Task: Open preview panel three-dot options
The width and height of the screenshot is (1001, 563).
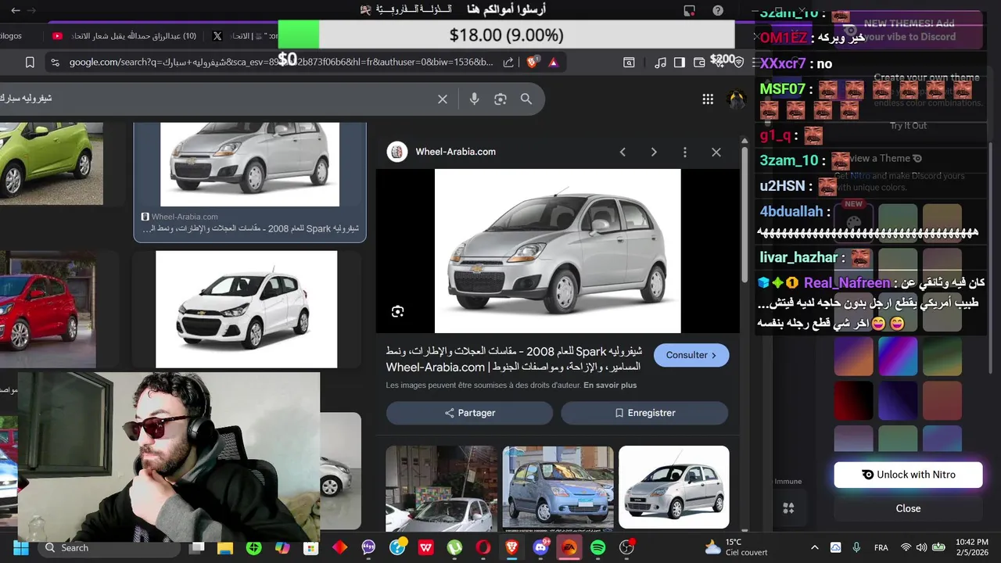Action: pyautogui.click(x=685, y=152)
